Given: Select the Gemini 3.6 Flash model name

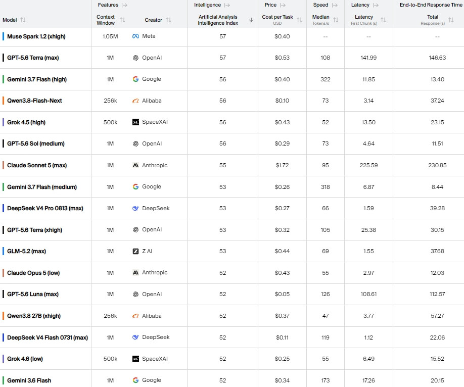Looking at the screenshot, I should pyautogui.click(x=29, y=380).
